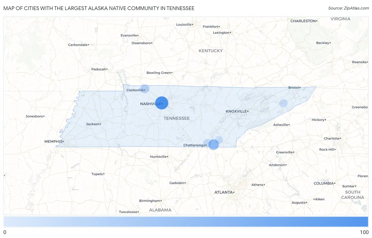Click the Carbondale city label
372x238 pixels.
tap(78, 45)
